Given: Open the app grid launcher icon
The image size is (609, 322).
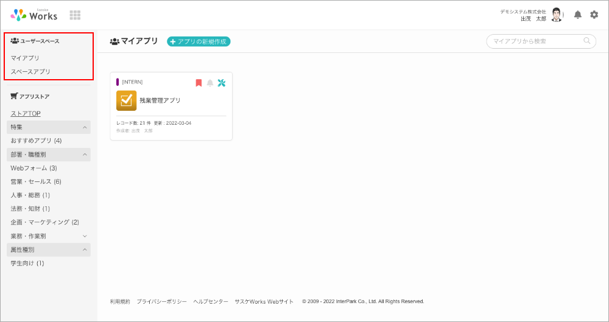Looking at the screenshot, I should (x=75, y=15).
